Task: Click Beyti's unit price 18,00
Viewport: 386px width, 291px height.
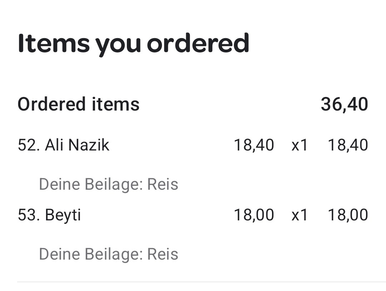Action: coord(254,215)
